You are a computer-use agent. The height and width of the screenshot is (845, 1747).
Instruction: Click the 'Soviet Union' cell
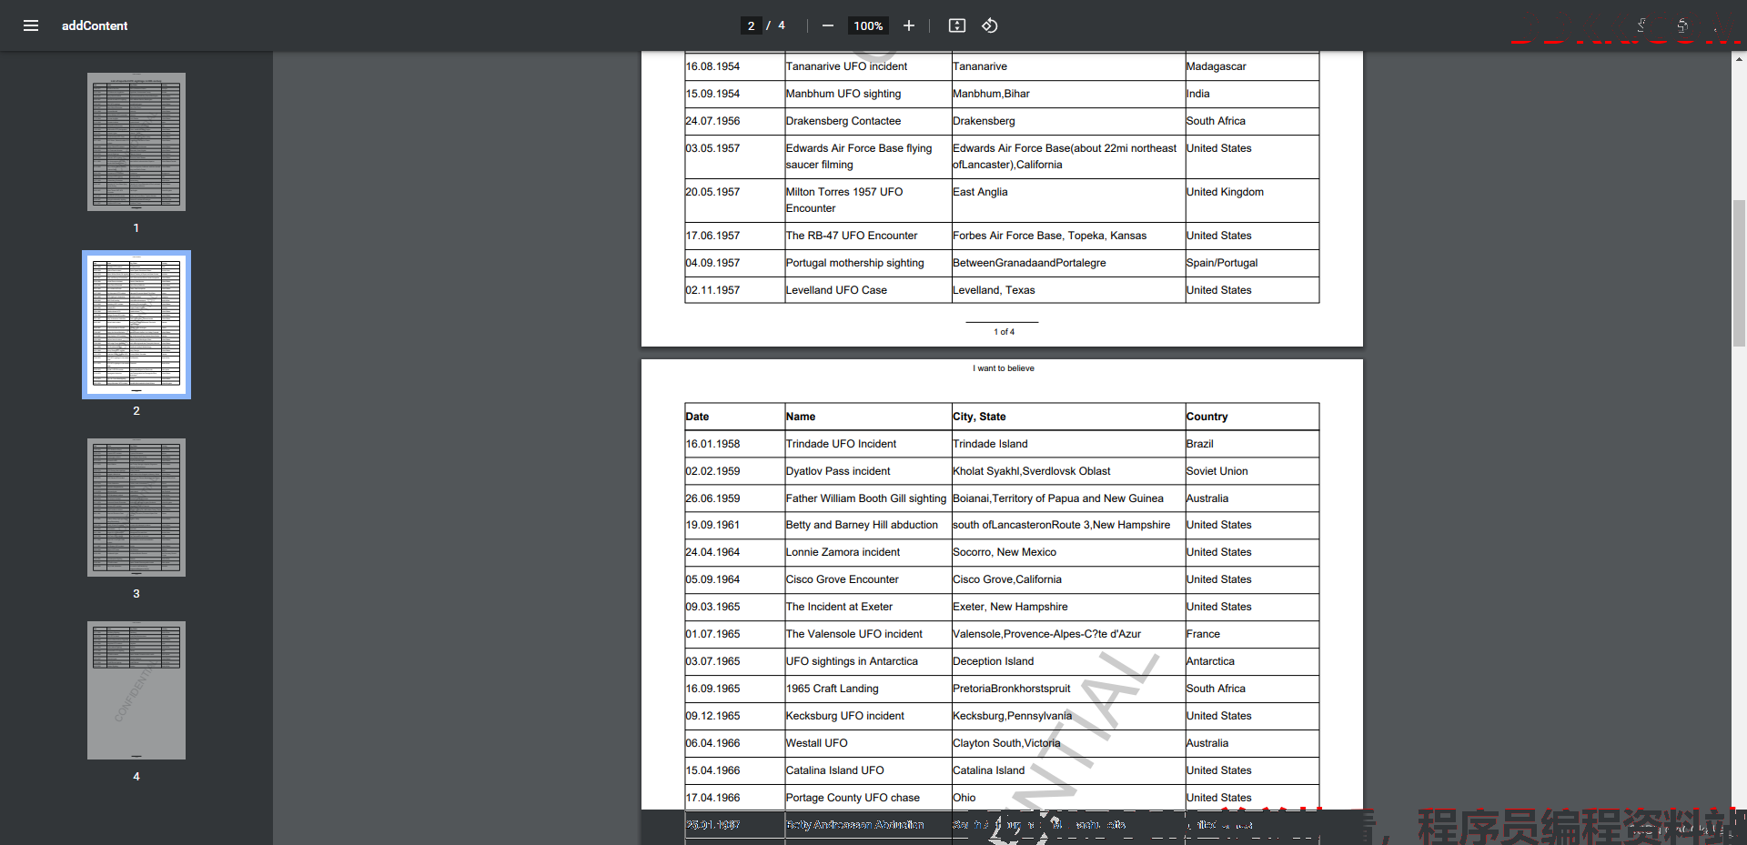[x=1252, y=471]
